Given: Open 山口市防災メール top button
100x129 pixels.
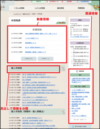Looking at the screenshot, I should (54, 2).
